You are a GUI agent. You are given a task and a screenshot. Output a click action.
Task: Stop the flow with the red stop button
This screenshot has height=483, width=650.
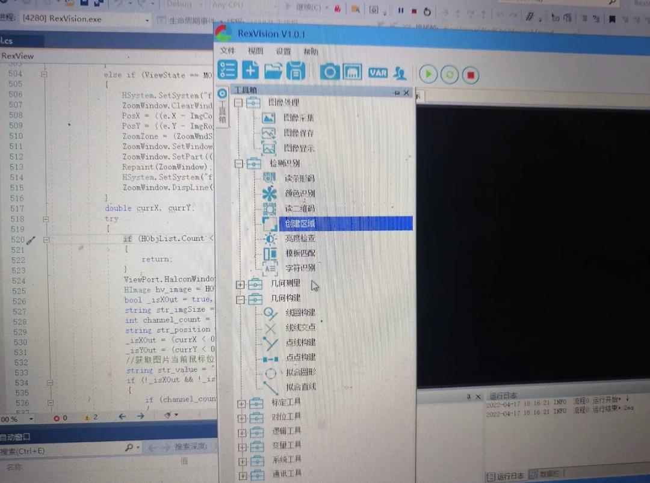click(471, 75)
